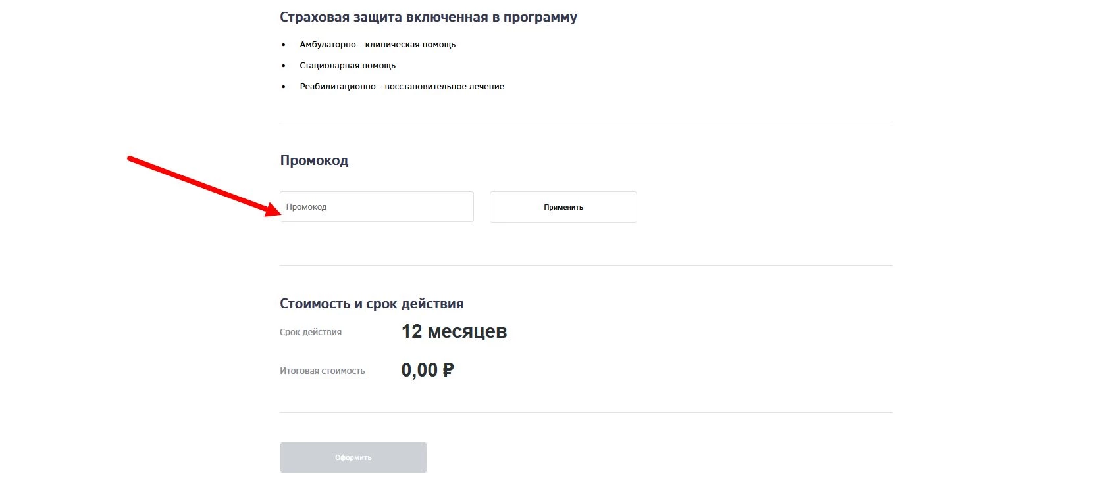Click the divider under the promo section
This screenshot has height=487, width=1094.
586,263
